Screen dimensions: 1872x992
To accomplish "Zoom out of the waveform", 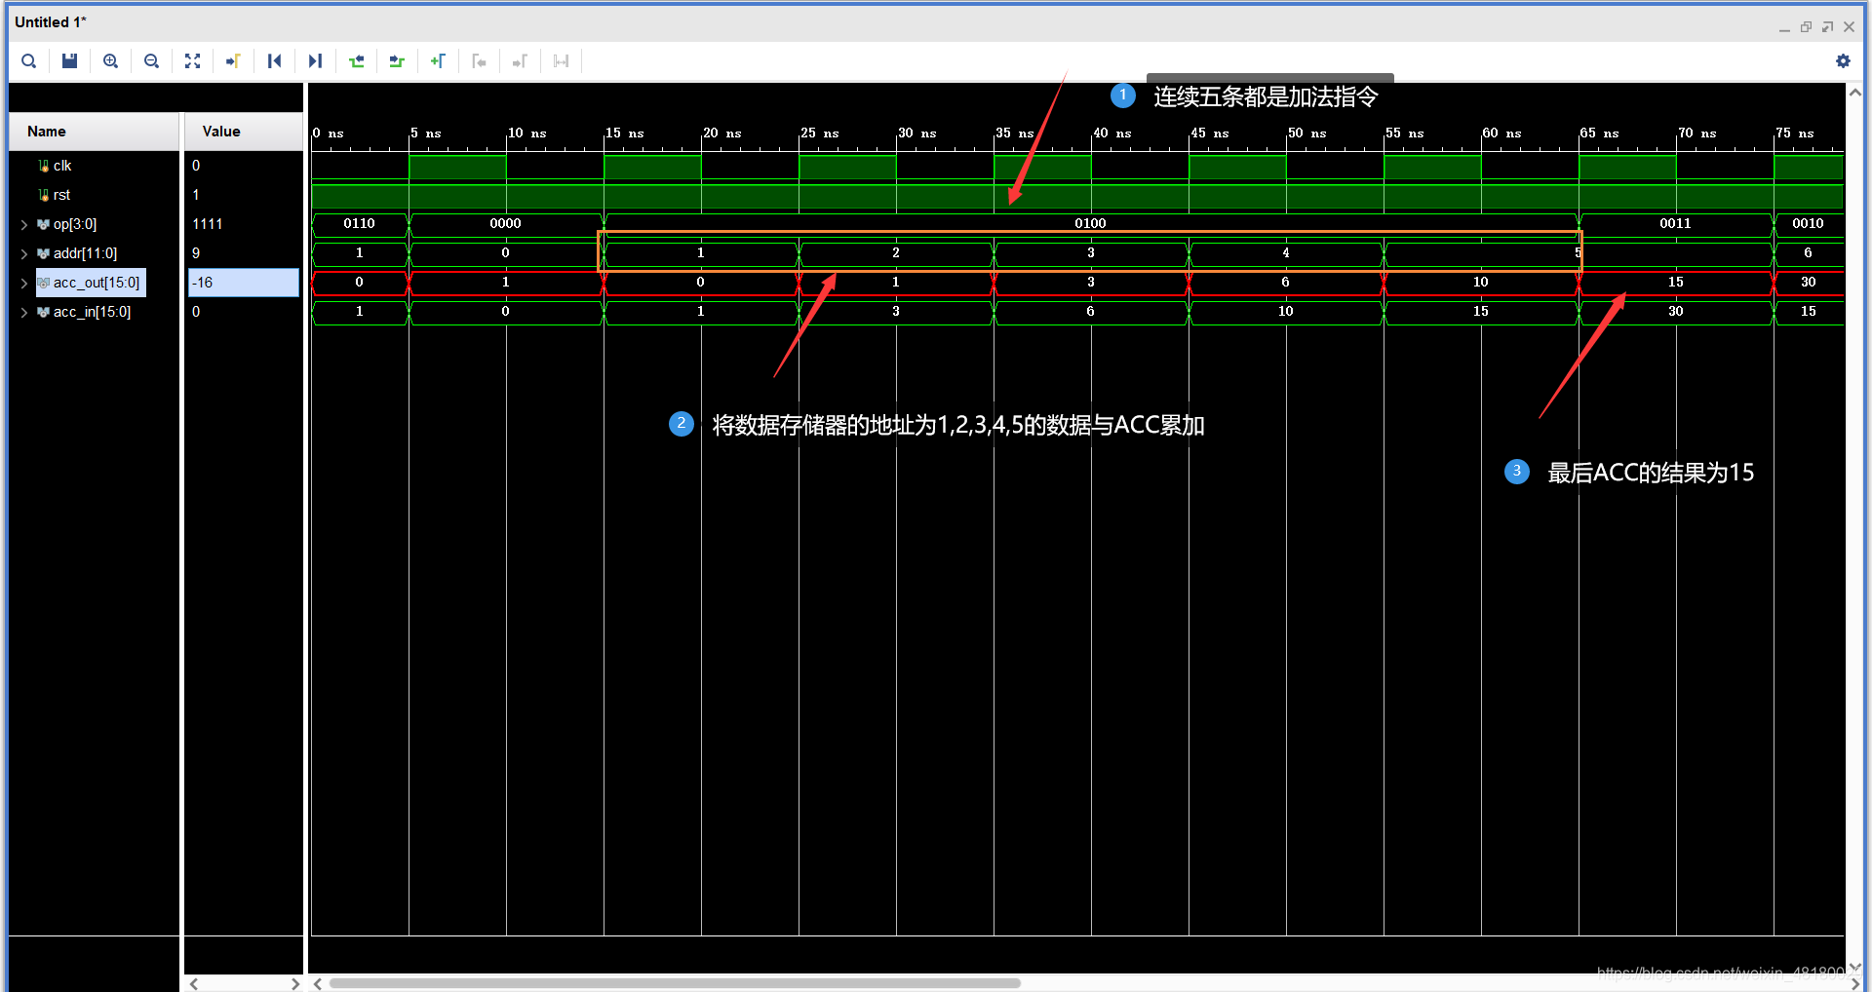I will pos(151,61).
